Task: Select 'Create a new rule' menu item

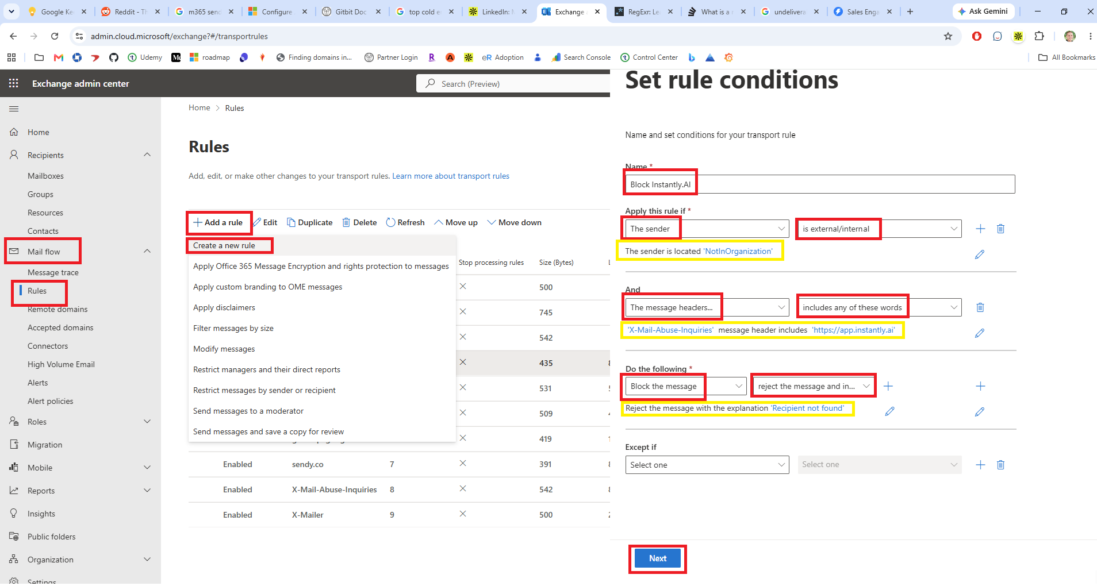Action: pyautogui.click(x=322, y=245)
